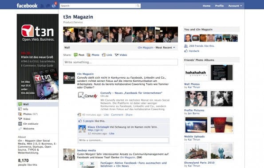Open the hahahahah Wall Photos album thumbnail
This screenshot has width=264, height=168.
coord(196,73)
